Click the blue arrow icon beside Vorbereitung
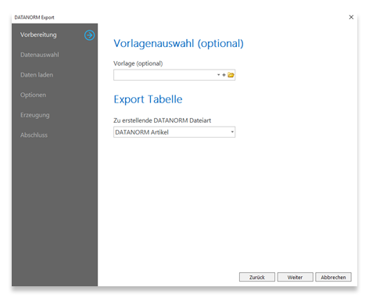Image resolution: width=369 pixels, height=298 pixels. [89, 35]
